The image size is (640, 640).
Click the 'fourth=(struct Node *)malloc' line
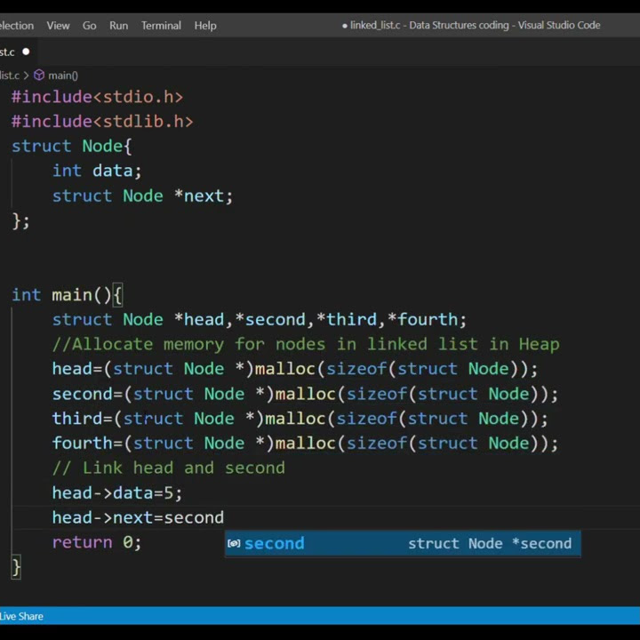pyautogui.click(x=305, y=444)
